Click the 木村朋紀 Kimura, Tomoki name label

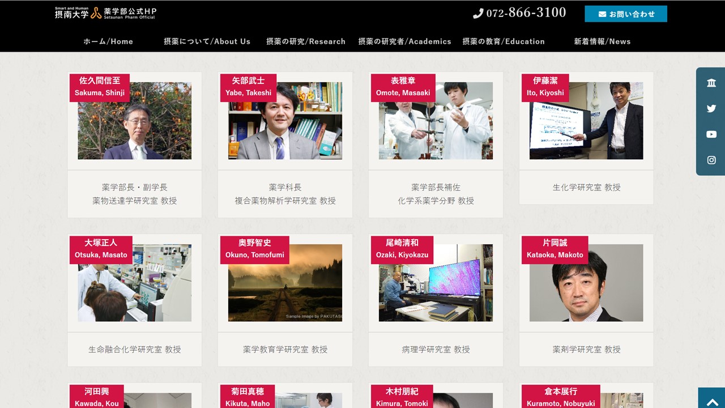coord(402,397)
